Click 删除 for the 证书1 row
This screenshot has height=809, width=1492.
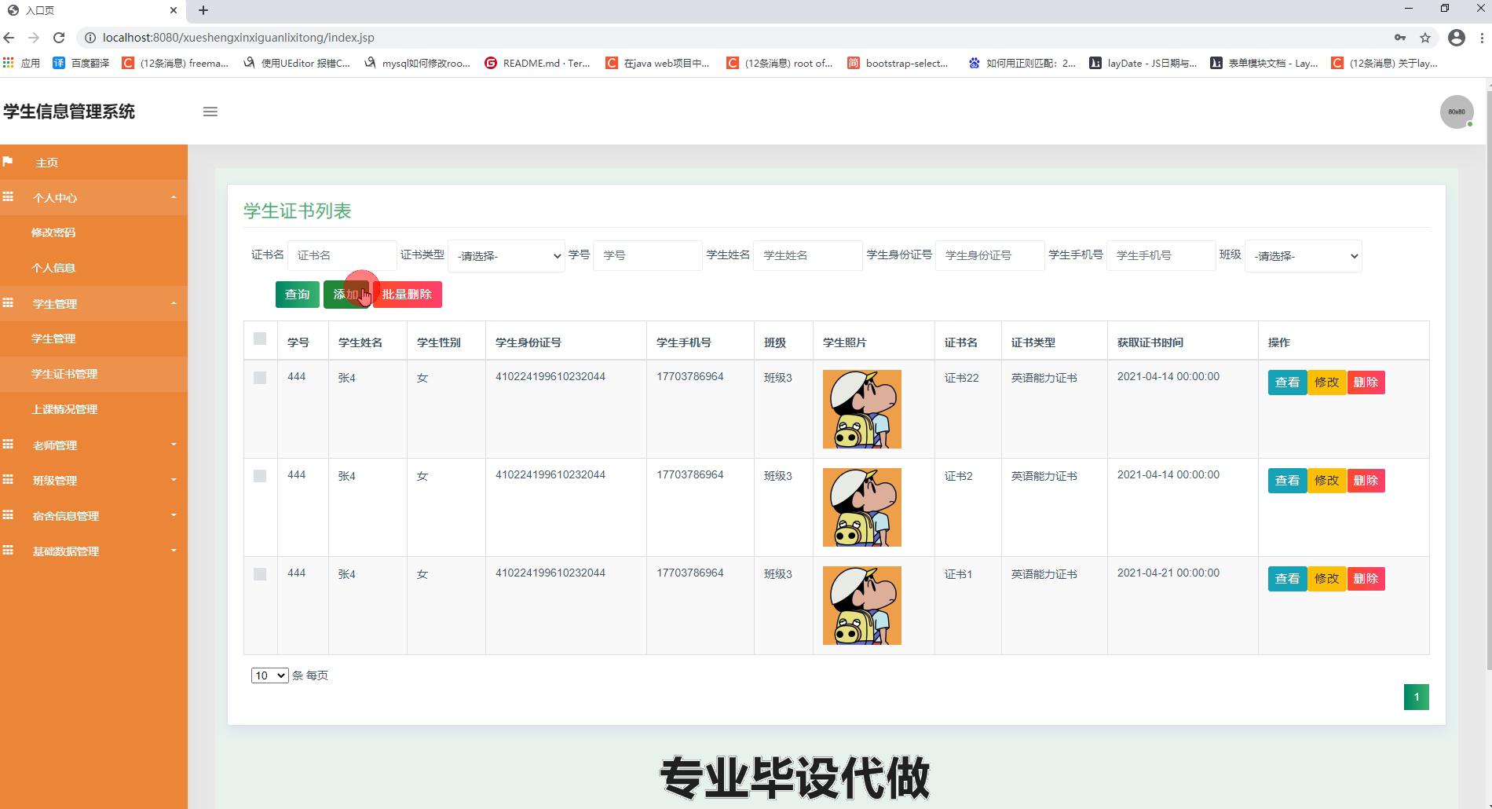point(1366,579)
